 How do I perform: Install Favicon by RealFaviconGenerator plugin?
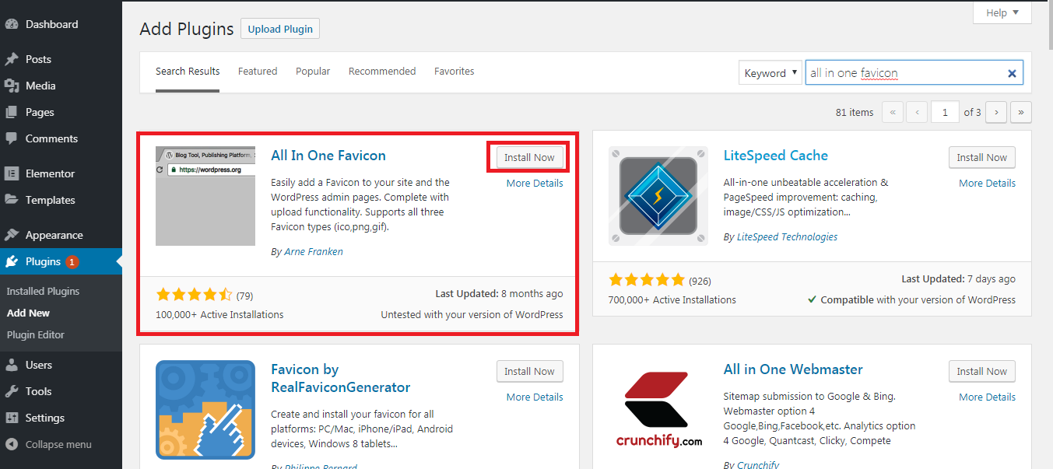(x=529, y=371)
